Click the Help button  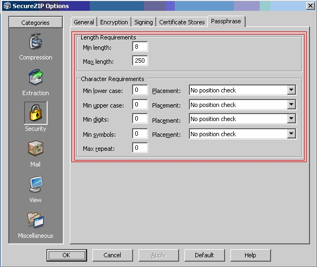(250, 255)
